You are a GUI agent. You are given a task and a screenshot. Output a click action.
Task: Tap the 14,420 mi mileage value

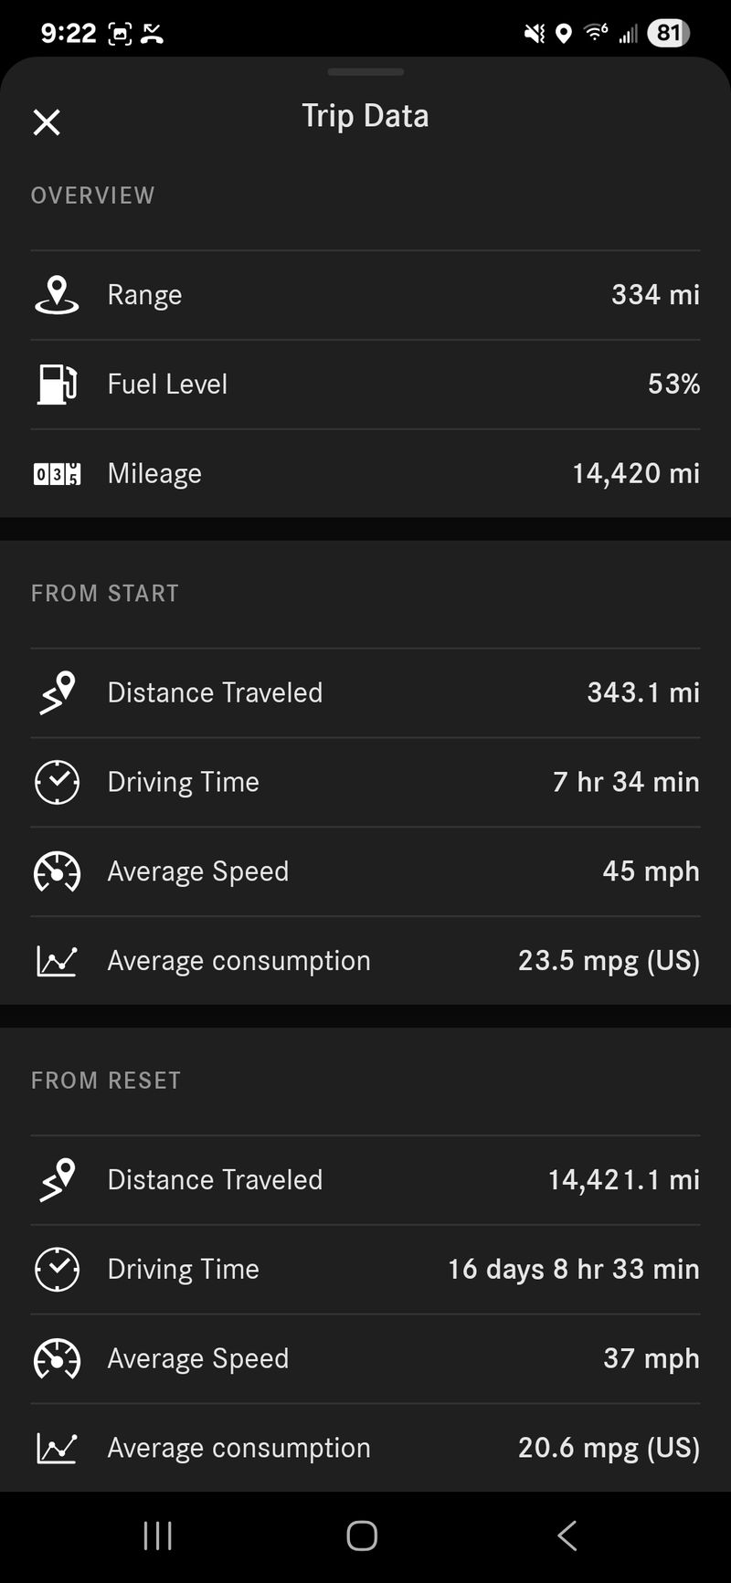pos(636,473)
